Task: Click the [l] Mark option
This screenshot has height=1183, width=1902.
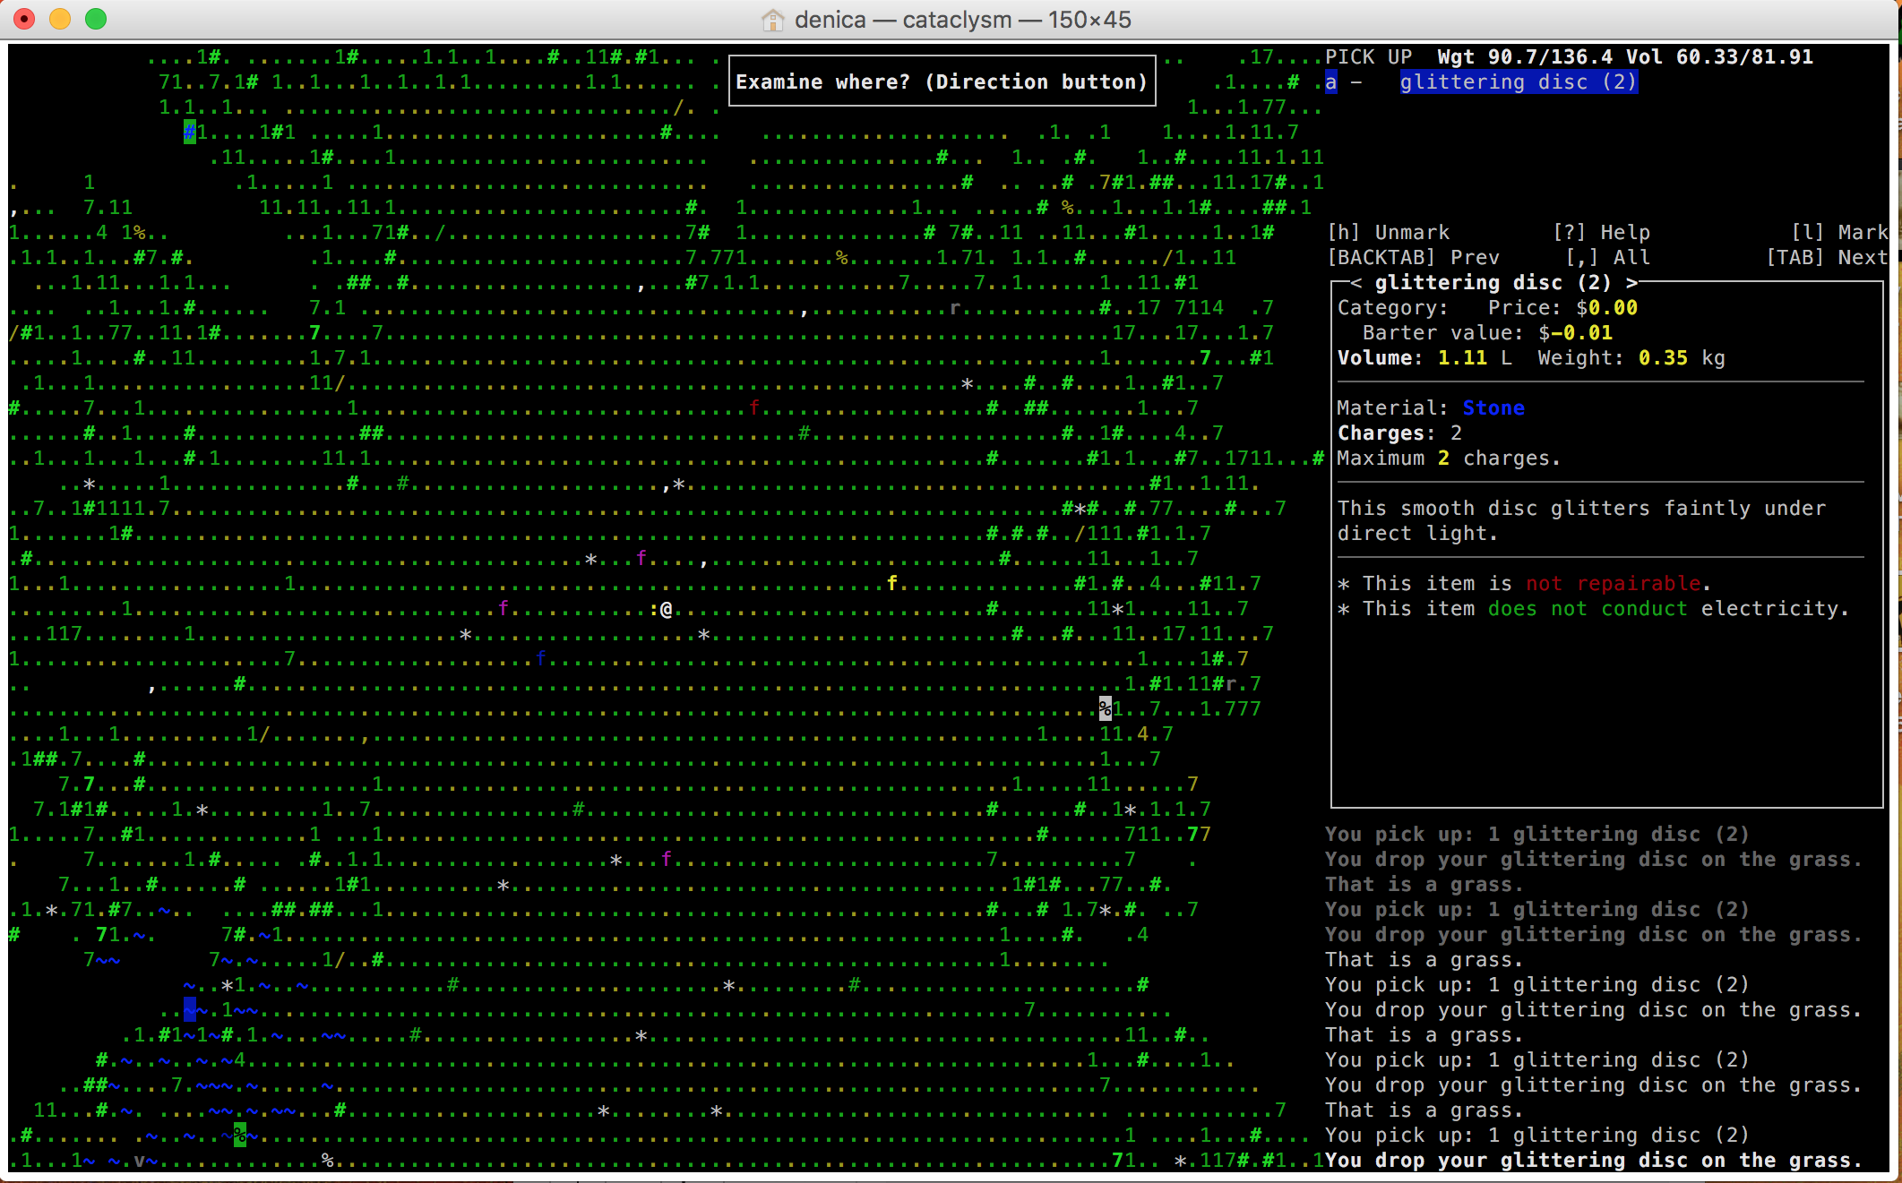Action: coord(1839,232)
